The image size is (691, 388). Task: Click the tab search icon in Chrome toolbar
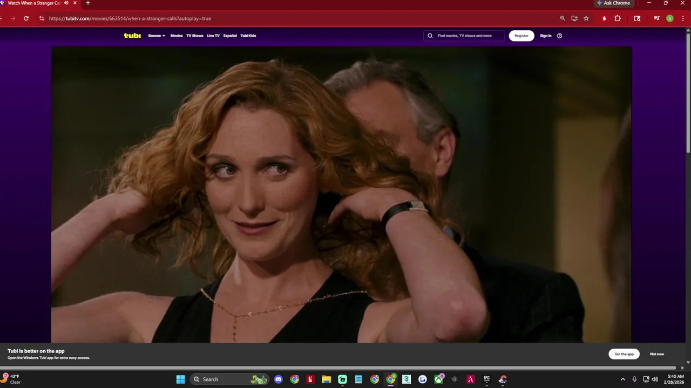coord(637,18)
